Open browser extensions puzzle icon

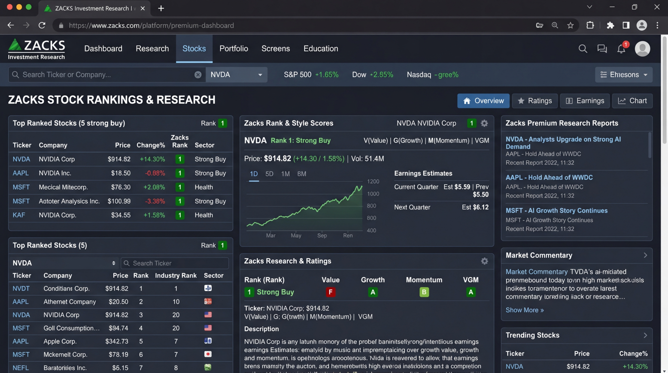pos(610,25)
